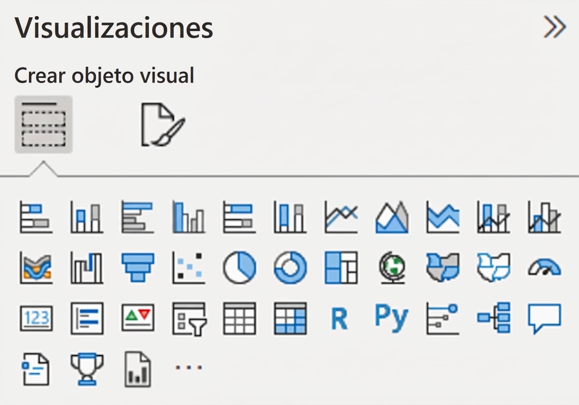Select the pie chart visual

[x=239, y=268]
